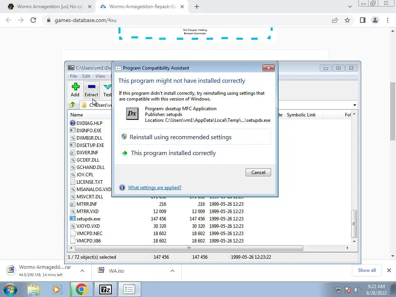Click the file list scroll down arrow
Image resolution: width=396 pixels, height=297 pixels.
coord(354,241)
